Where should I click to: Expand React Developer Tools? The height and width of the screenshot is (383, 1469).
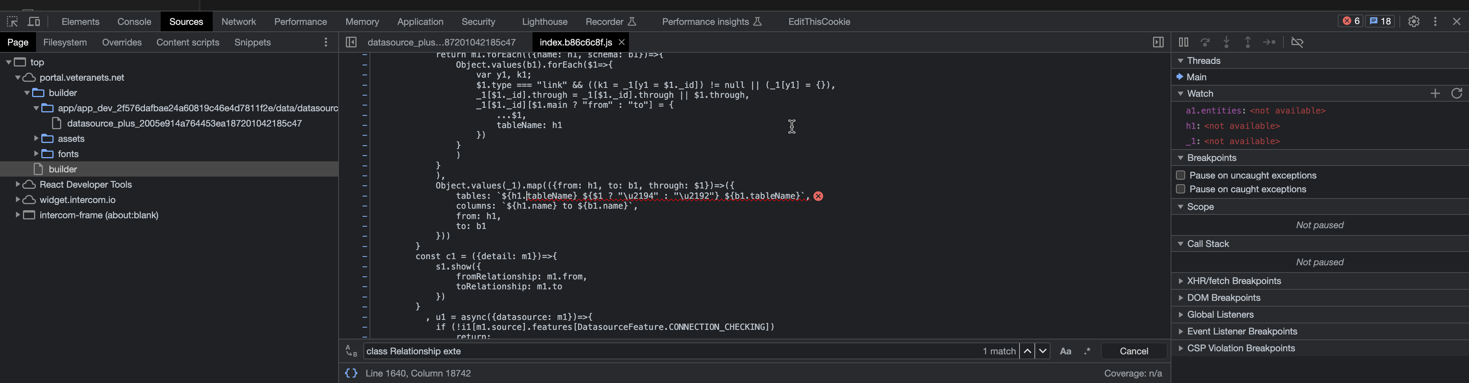[17, 184]
